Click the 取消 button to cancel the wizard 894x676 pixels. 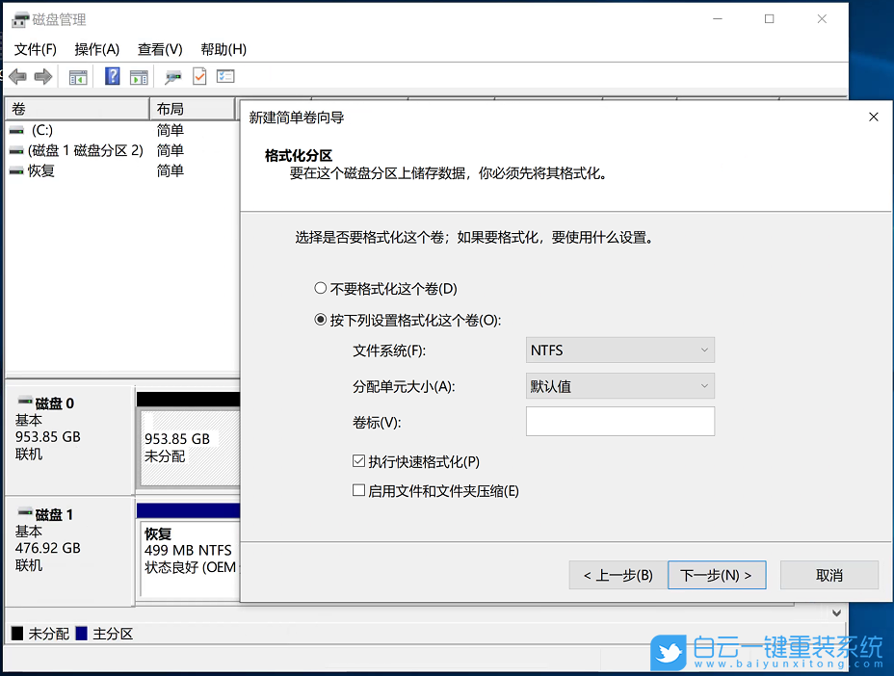tap(828, 575)
